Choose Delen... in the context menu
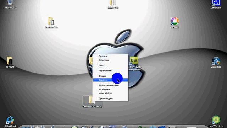The image size is (227, 128). point(110,65)
